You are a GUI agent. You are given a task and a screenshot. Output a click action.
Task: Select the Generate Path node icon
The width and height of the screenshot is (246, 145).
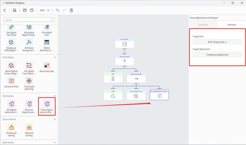pyautogui.click(x=11, y=81)
